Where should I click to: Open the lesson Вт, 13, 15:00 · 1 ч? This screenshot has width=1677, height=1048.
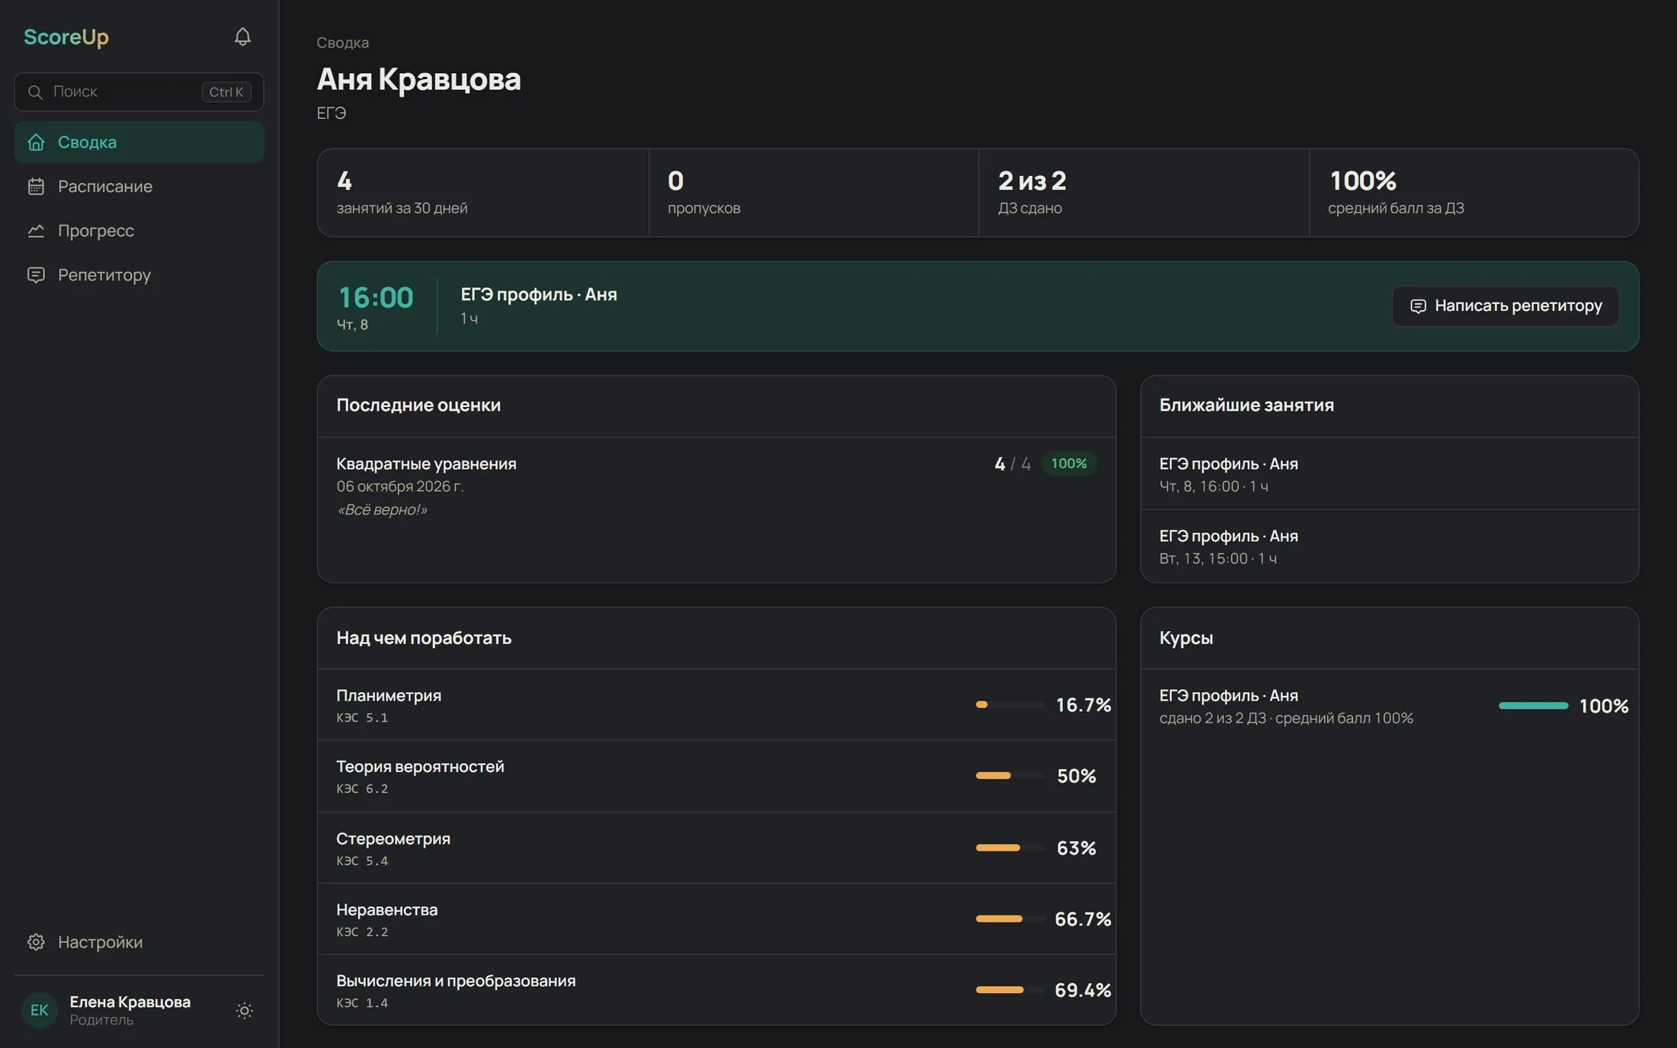[1389, 546]
